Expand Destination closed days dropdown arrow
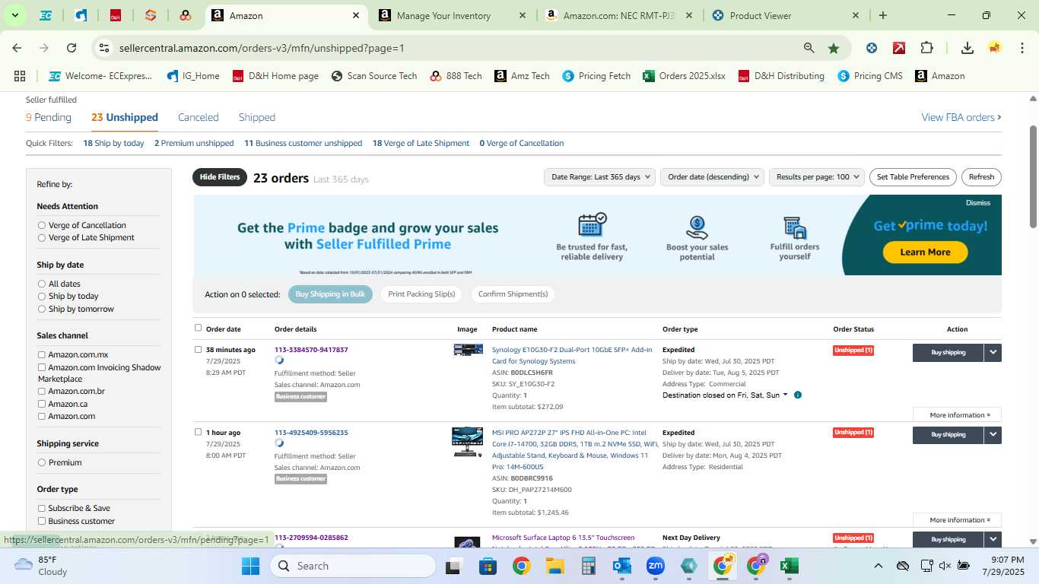This screenshot has width=1039, height=584. pos(786,395)
